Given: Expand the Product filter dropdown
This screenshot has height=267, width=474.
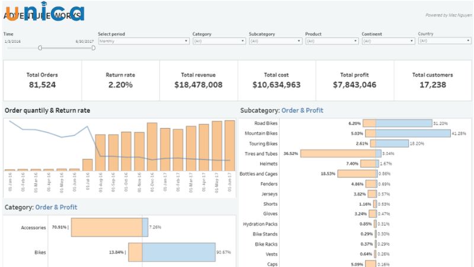Looking at the screenshot, I should click(331, 41).
